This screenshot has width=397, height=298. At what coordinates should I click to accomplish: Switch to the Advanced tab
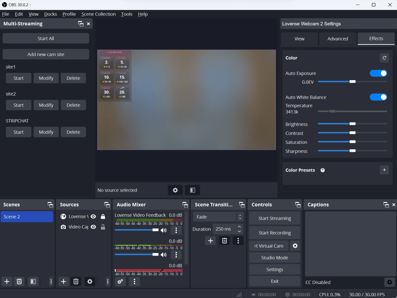(x=337, y=39)
